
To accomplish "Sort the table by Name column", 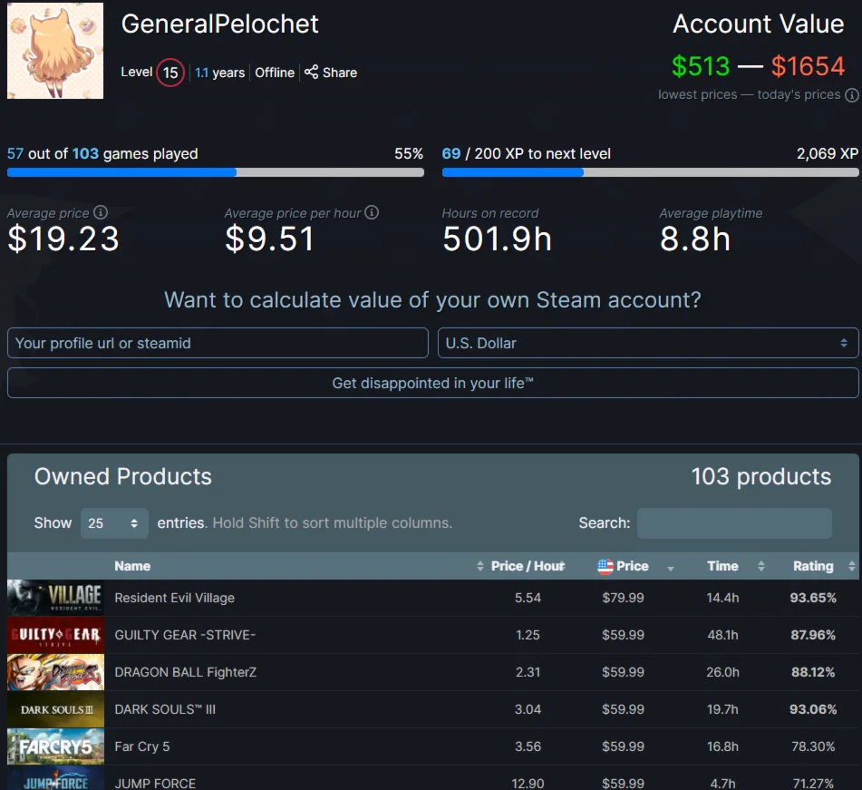I will tap(132, 566).
